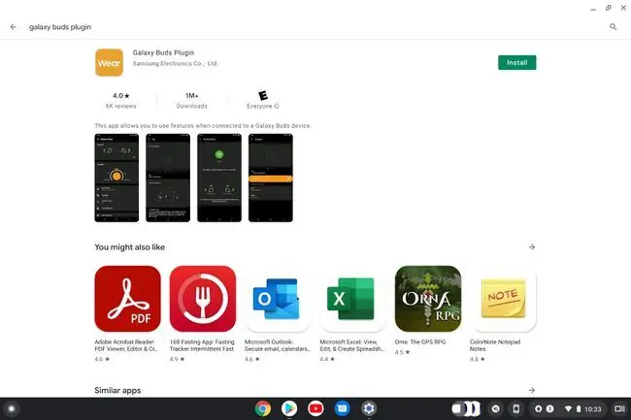Image resolution: width=631 pixels, height=420 pixels.
Task: Open the 168 Fasting App icon
Action: [203, 299]
